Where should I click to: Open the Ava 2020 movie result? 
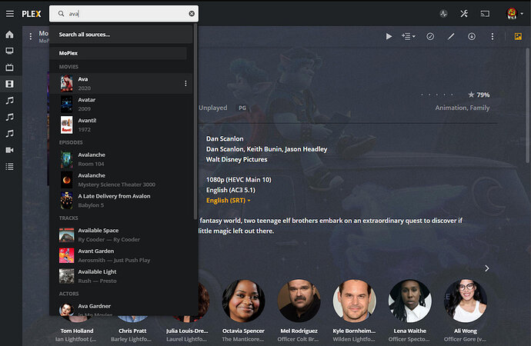pyautogui.click(x=122, y=84)
